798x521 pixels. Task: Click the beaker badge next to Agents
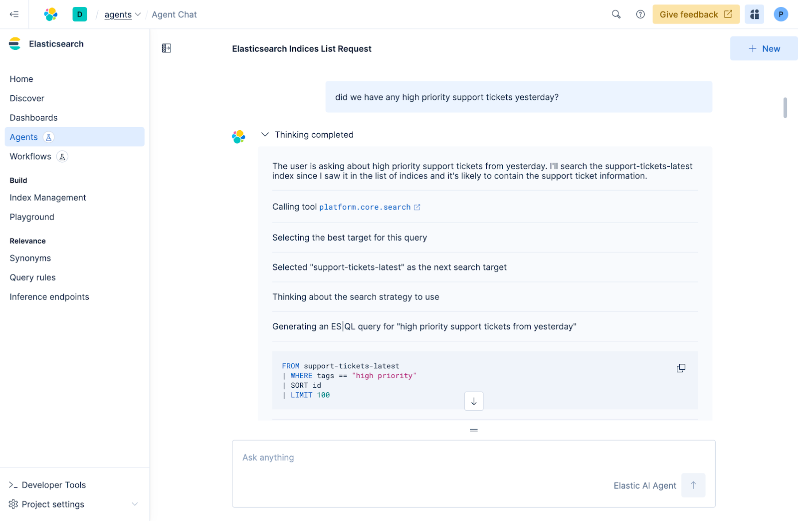click(x=49, y=137)
